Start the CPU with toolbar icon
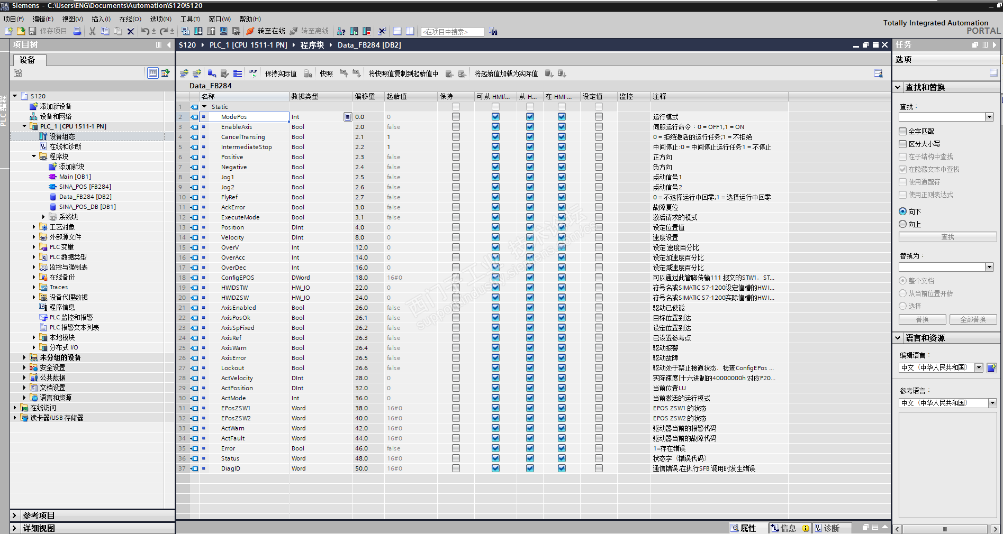The image size is (1003, 534). pyautogui.click(x=354, y=31)
